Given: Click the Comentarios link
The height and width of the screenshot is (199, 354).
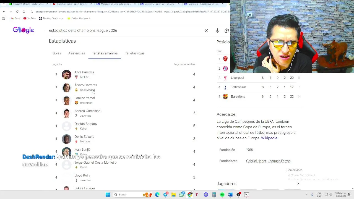Looking at the screenshot, I should click(x=295, y=170).
